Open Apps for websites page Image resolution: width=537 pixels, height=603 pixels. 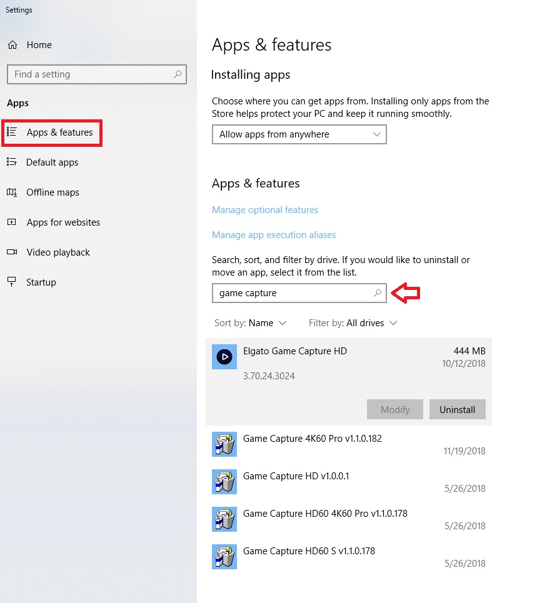[x=63, y=222]
